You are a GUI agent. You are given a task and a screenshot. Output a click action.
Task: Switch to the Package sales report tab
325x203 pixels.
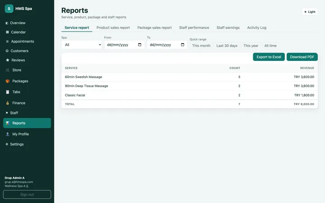[x=154, y=28]
